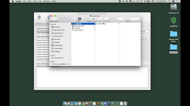
Task: Open Finder from the Dock
Action: pos(65,103)
